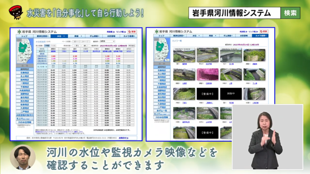This screenshot has width=310, height=174.
Task: Click the presenter's circular portrait photo
Action: pos(22,157)
